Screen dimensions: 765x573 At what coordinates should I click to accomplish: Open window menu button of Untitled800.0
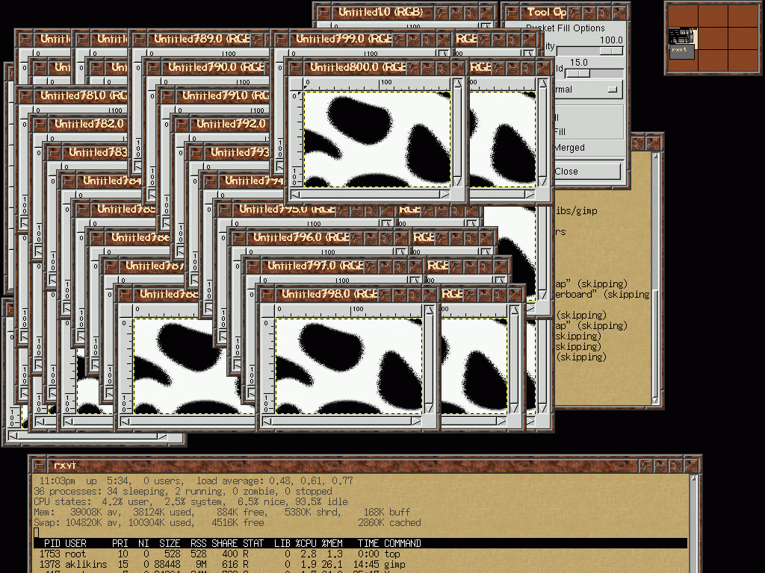pyautogui.click(x=294, y=68)
